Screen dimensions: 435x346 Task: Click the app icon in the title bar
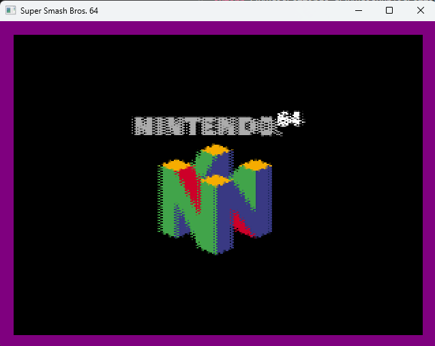click(10, 10)
